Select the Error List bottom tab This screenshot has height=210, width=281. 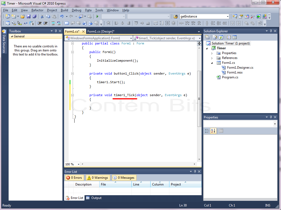75,198
